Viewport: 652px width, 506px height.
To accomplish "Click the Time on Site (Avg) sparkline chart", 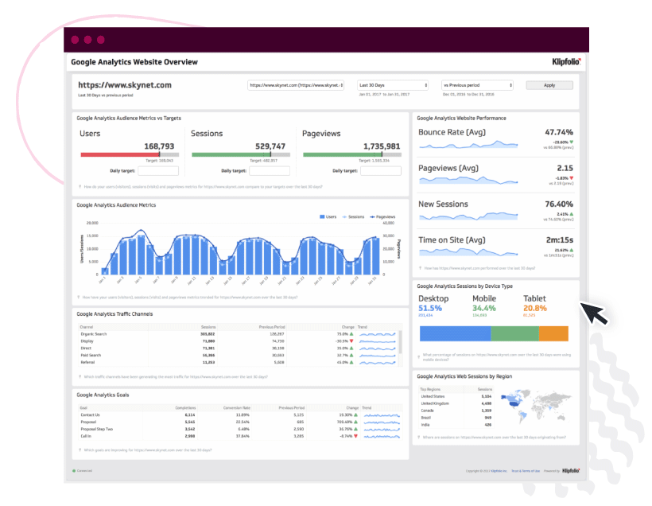I will 468,251.
